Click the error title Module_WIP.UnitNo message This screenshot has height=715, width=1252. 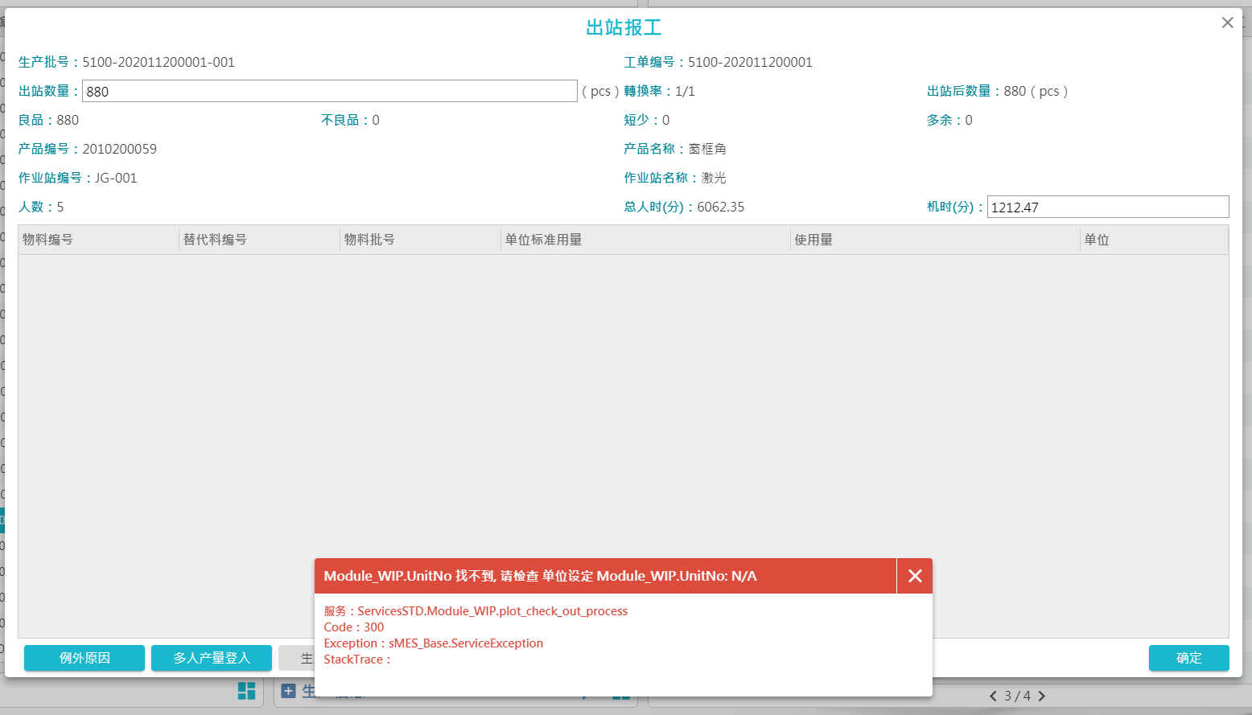pos(540,576)
